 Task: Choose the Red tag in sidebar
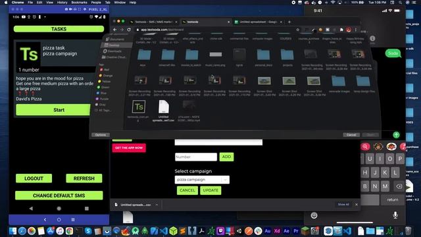(x=105, y=70)
